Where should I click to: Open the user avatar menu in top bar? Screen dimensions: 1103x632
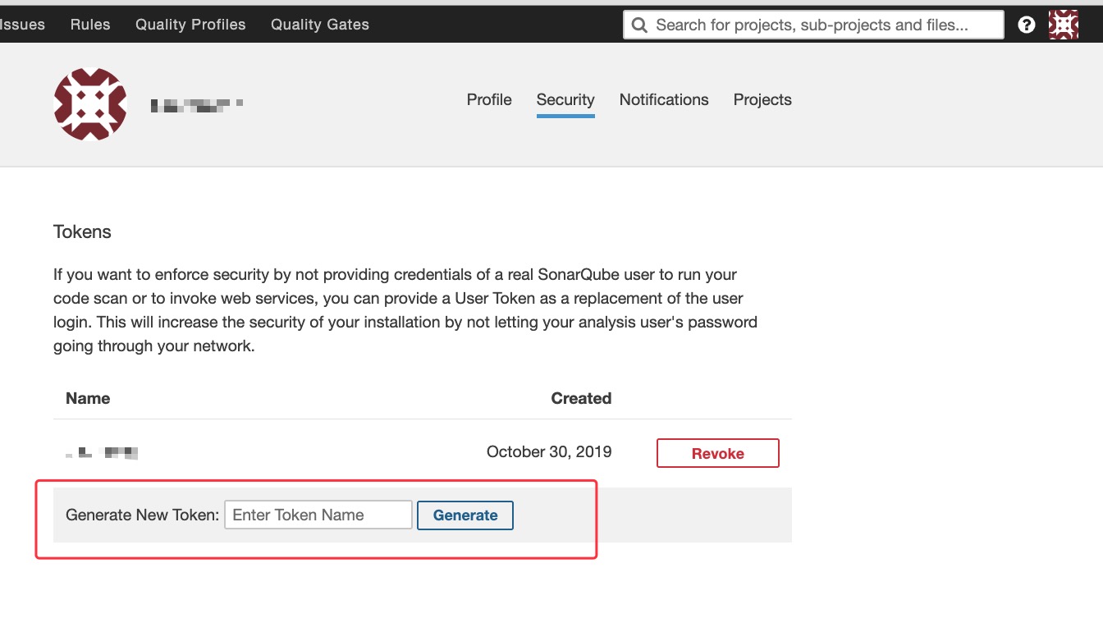tap(1064, 25)
